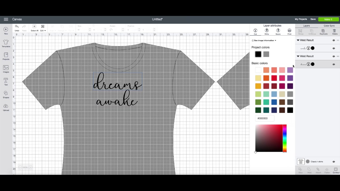Click the saturation color picker area

coord(269,138)
